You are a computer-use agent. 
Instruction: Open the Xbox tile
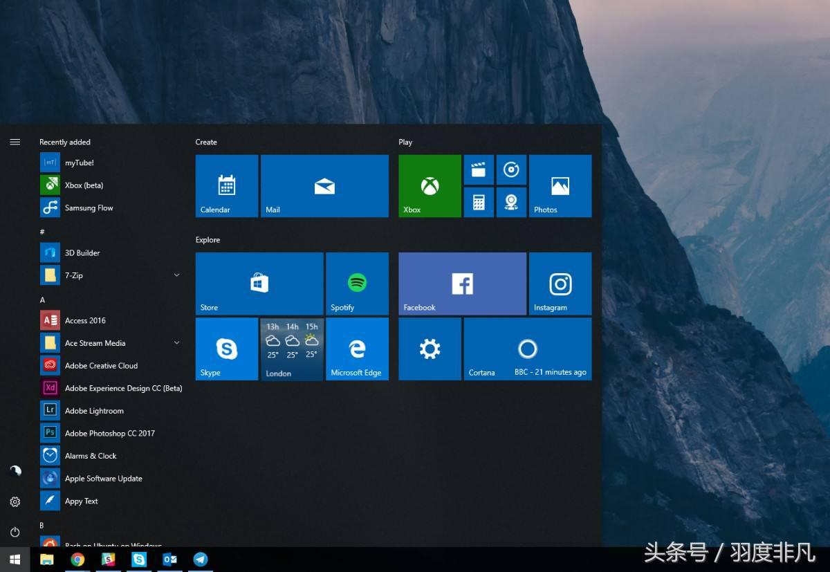point(429,185)
